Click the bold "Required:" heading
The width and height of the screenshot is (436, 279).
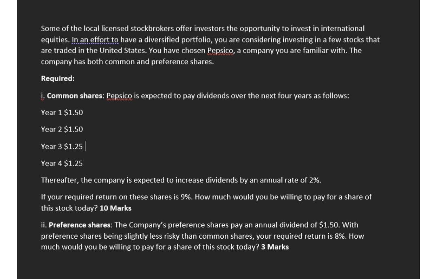click(x=58, y=79)
